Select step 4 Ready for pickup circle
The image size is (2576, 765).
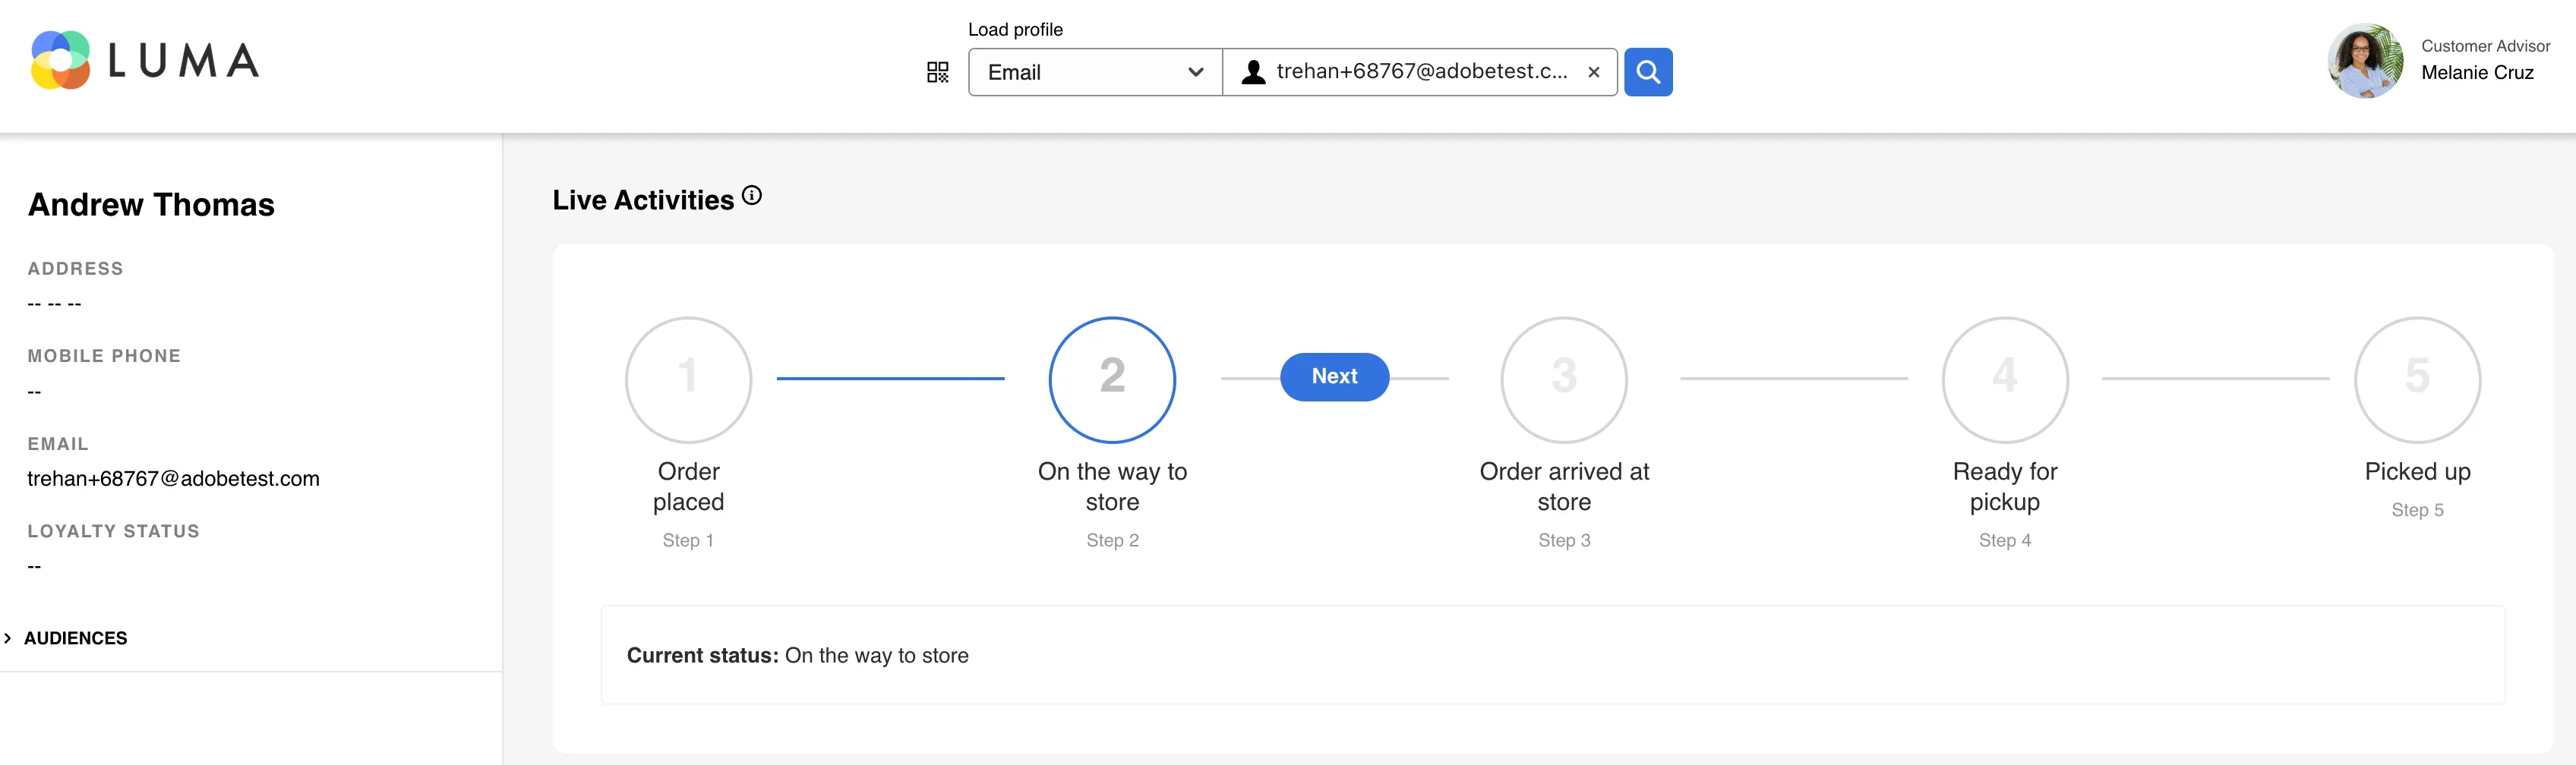(2004, 379)
